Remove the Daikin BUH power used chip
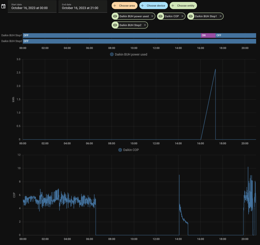The width and height of the screenshot is (260, 245). coord(152,16)
